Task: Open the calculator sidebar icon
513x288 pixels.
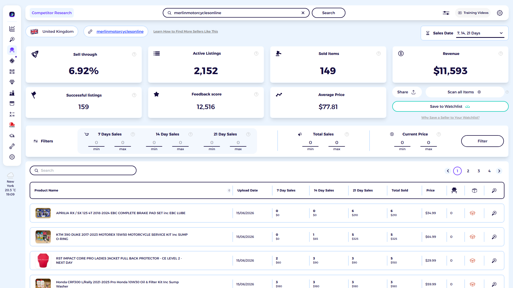Action: (x=12, y=114)
